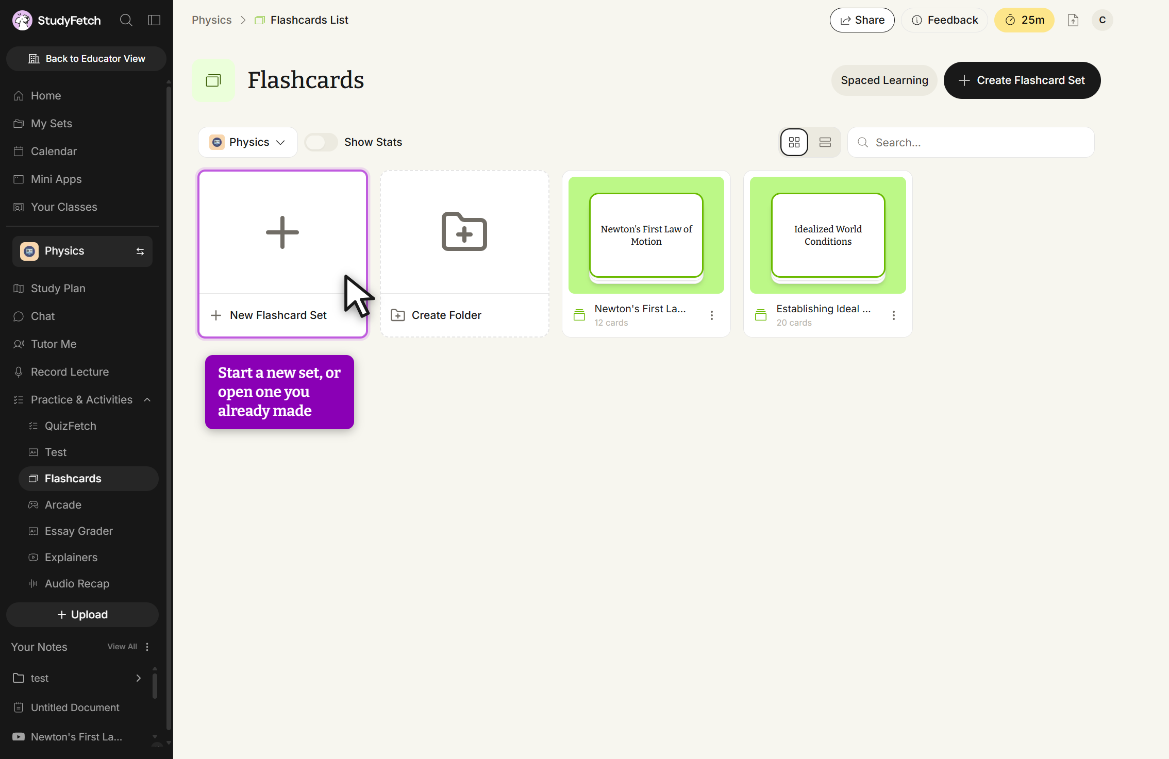Click the large plus icon for new set

tap(282, 232)
